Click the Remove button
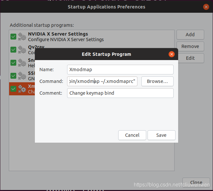 190,46
